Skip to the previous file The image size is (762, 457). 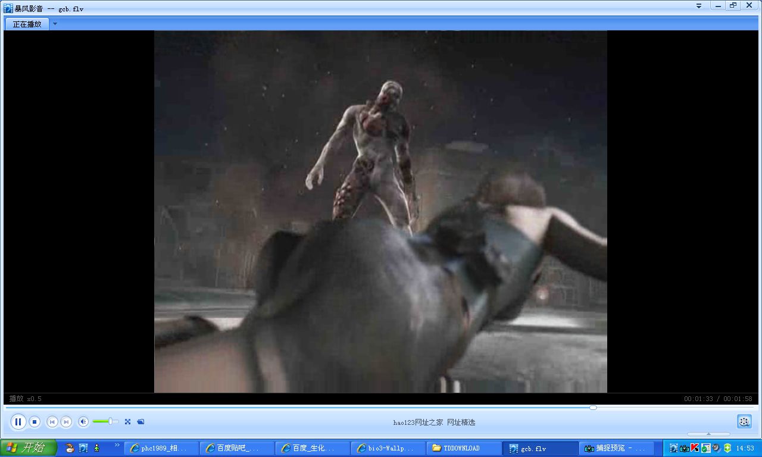pos(52,422)
